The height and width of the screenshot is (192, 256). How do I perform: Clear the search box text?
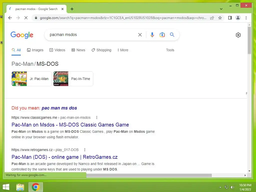pyautogui.click(x=140, y=34)
